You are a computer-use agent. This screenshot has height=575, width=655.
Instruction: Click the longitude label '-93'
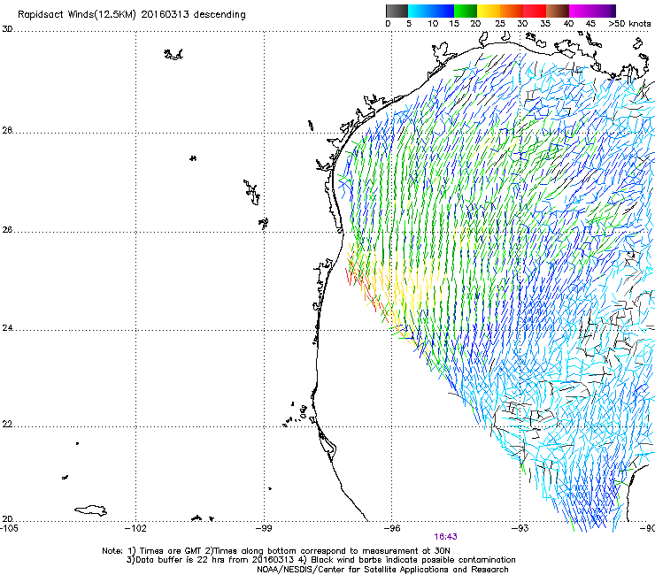(520, 528)
